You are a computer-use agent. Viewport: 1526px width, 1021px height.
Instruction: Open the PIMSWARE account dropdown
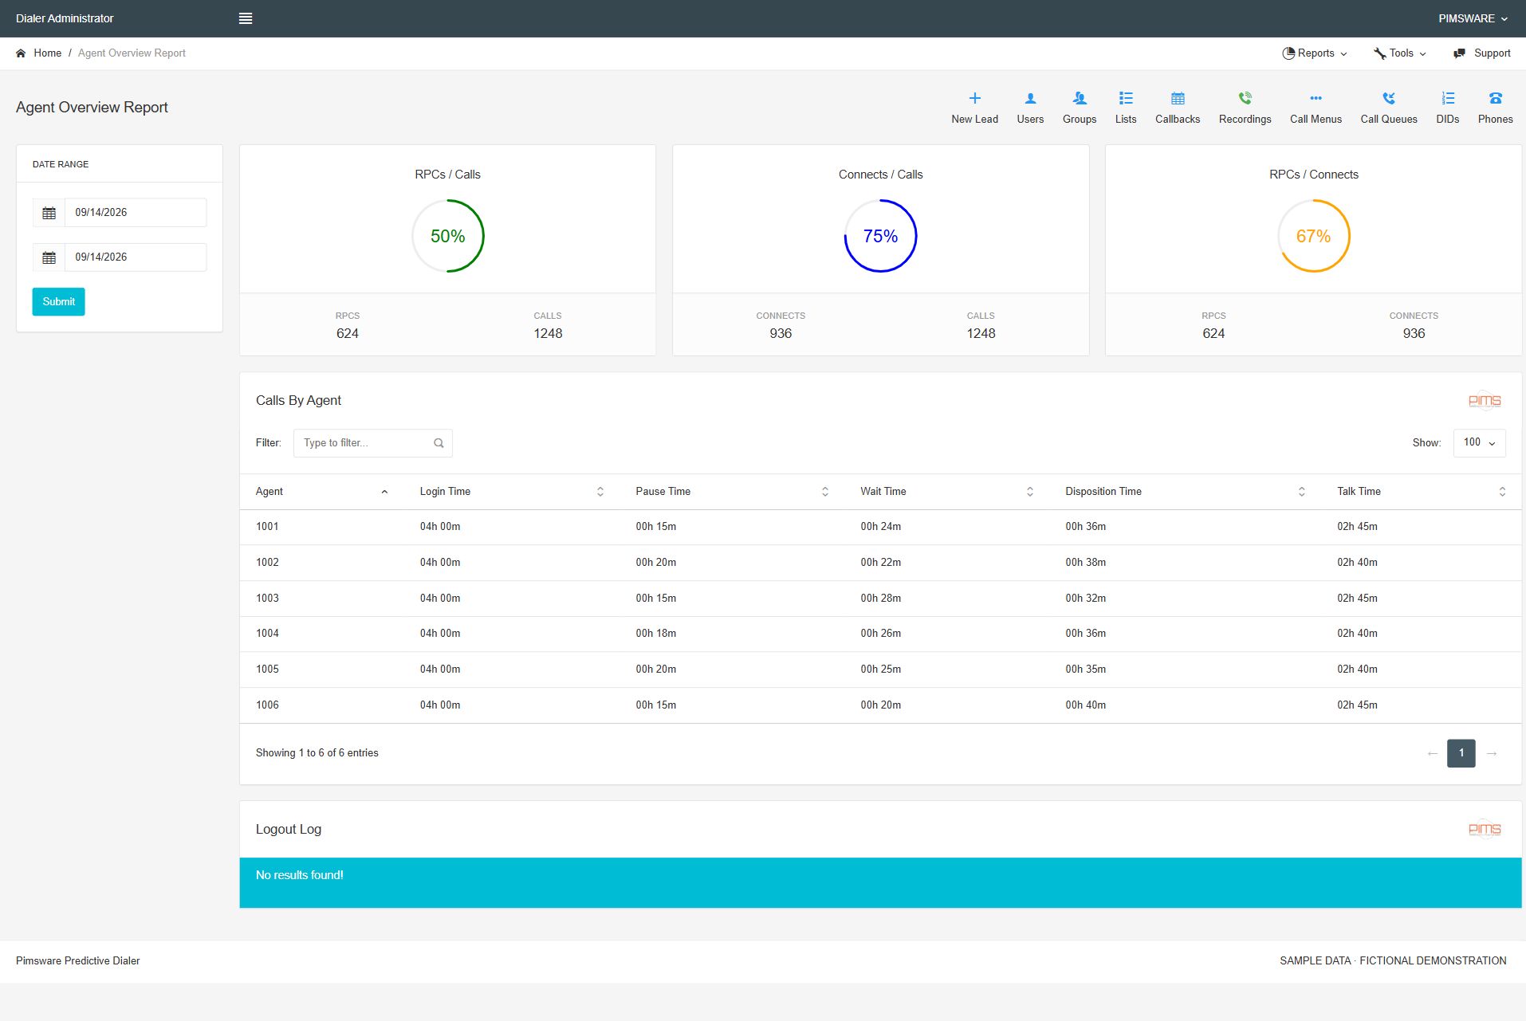point(1473,18)
